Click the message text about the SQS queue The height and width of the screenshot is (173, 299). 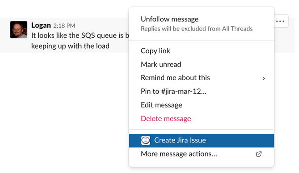click(x=80, y=41)
